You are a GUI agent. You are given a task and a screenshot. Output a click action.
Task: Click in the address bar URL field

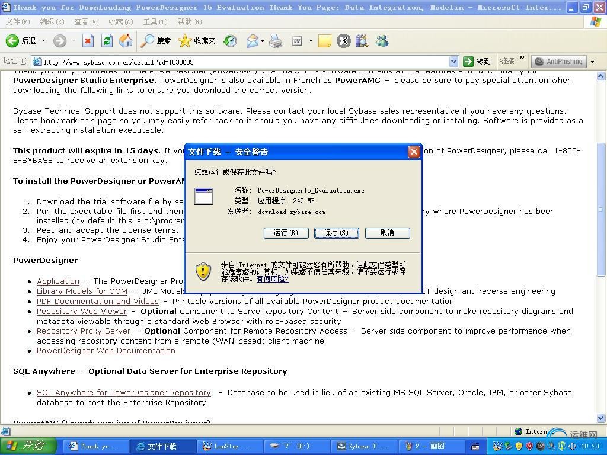tap(245, 62)
